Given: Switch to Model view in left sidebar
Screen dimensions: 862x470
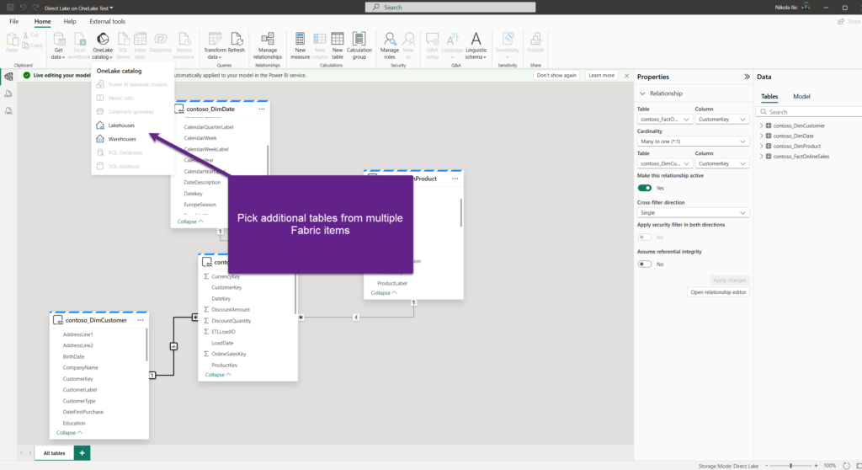Looking at the screenshot, I should point(8,77).
